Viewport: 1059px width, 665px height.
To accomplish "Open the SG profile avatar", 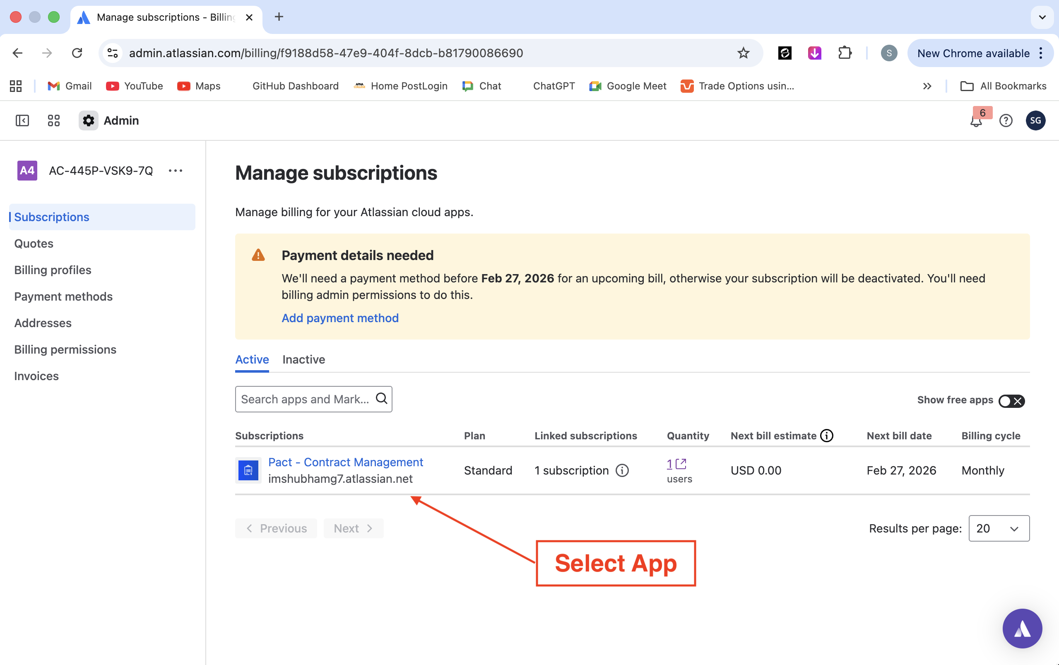I will coord(1035,120).
